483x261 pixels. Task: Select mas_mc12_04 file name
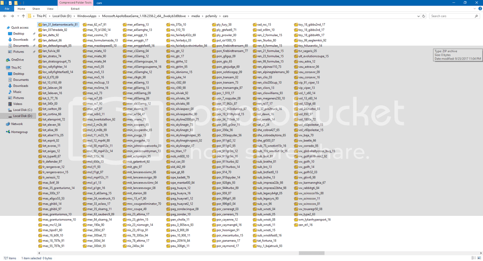tap(52, 225)
